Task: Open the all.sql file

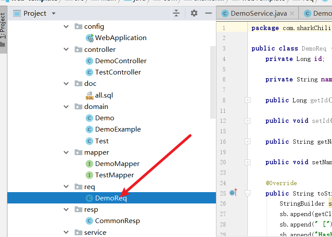Action: coord(104,95)
